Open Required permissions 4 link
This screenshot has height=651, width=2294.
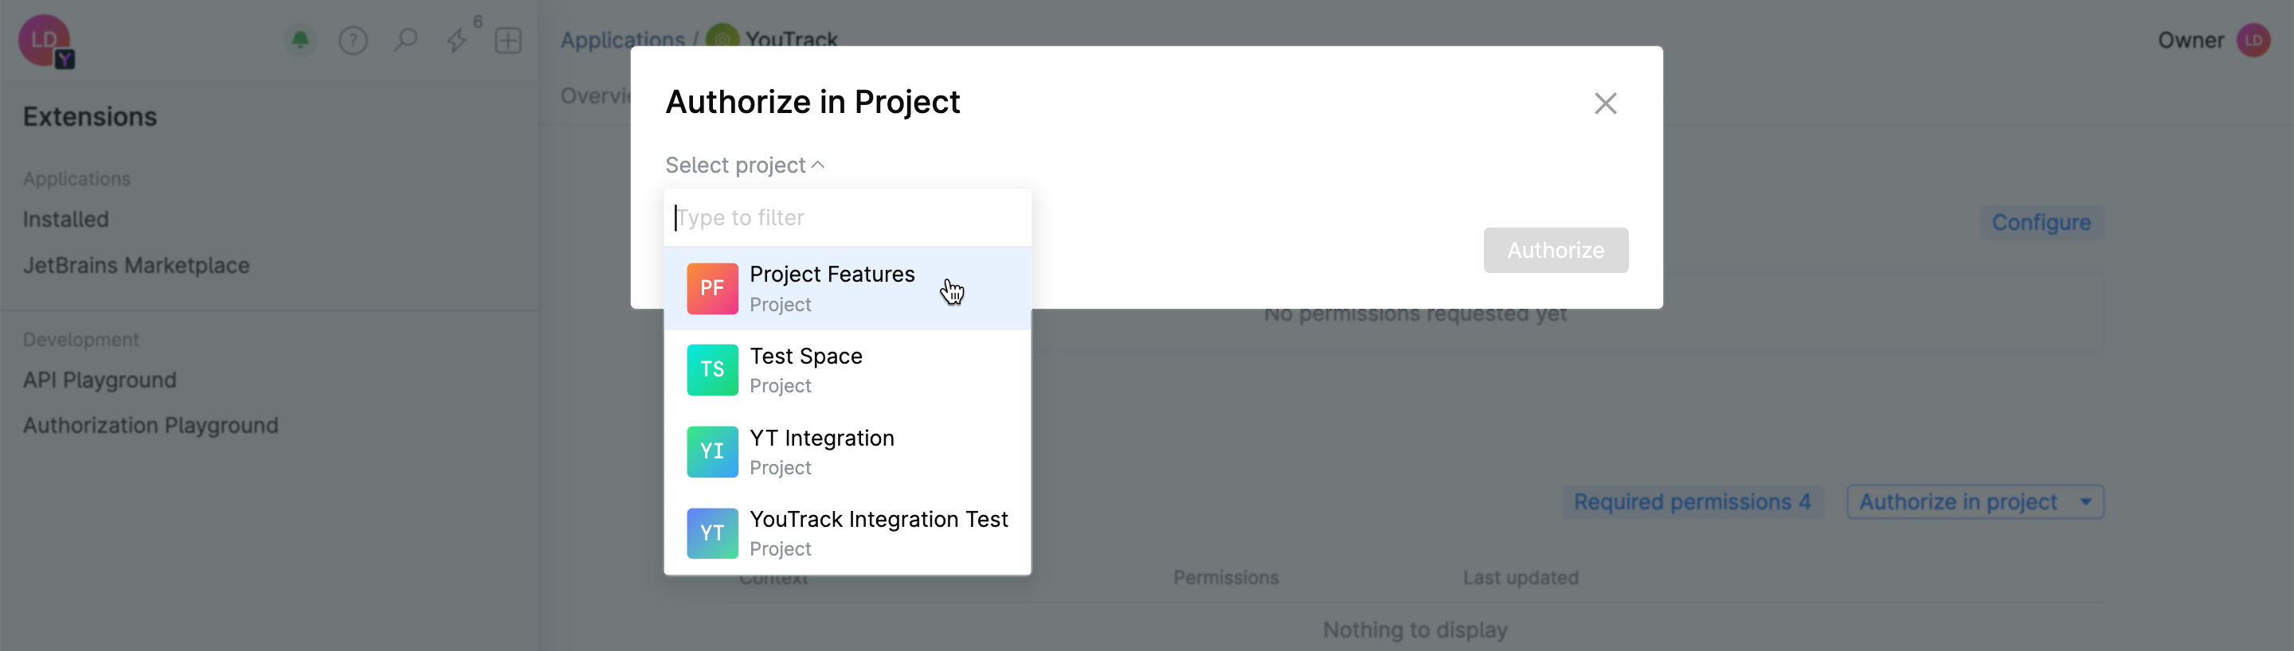point(1691,502)
